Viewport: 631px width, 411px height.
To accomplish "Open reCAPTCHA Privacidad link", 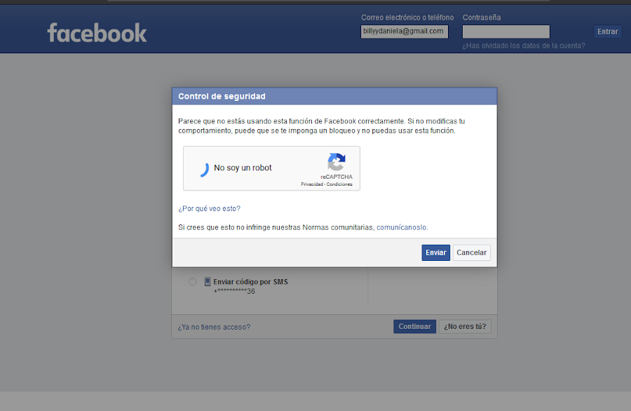I will point(312,184).
